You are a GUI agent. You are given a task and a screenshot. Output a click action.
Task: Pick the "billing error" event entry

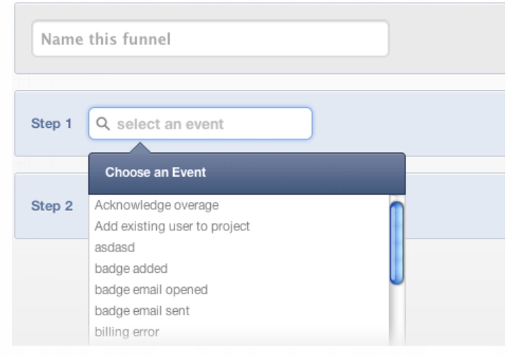coord(127,331)
